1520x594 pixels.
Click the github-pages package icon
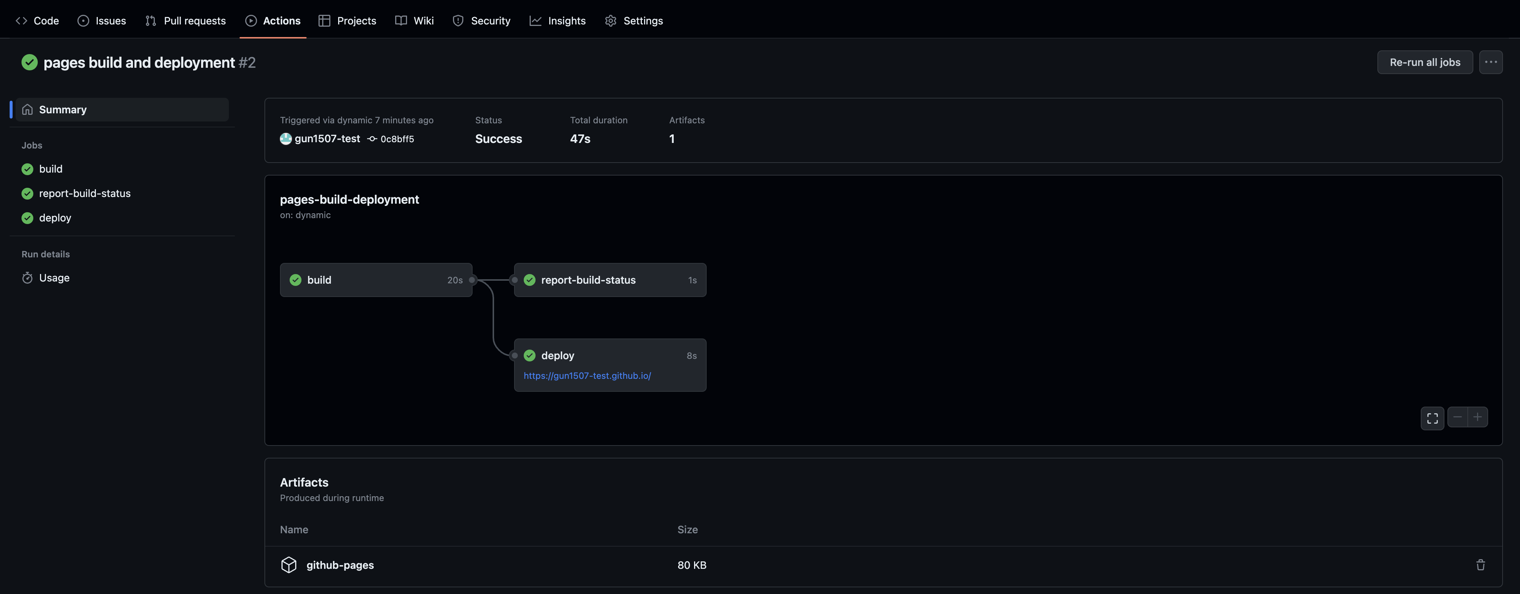coord(289,564)
